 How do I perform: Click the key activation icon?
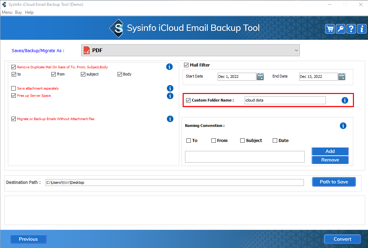point(341,29)
